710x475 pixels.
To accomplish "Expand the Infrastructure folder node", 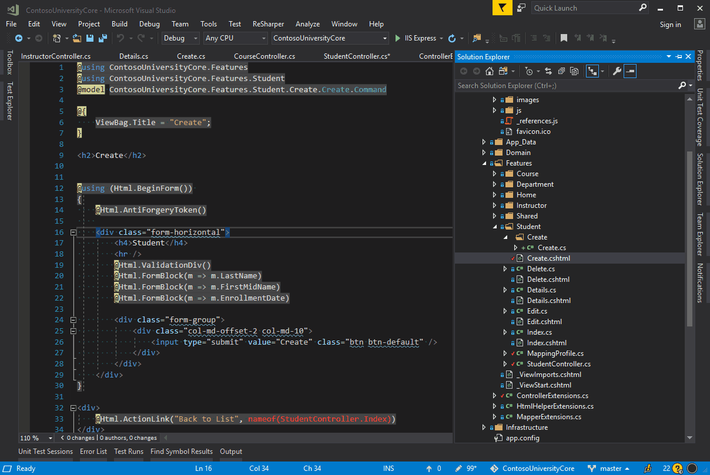I will [484, 427].
